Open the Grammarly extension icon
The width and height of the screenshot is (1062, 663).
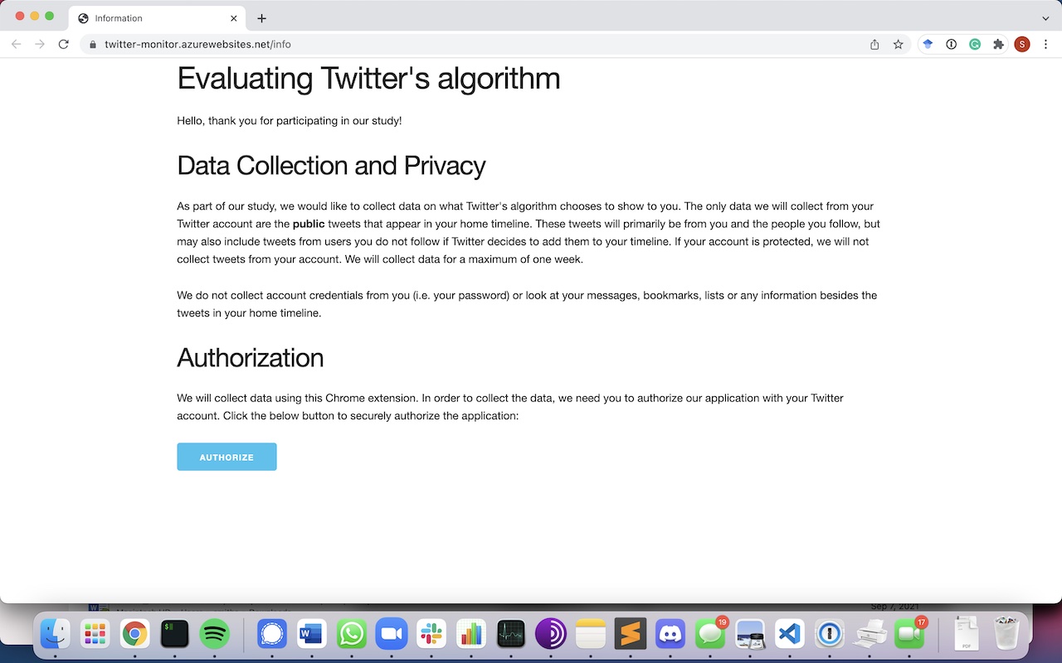click(x=975, y=45)
